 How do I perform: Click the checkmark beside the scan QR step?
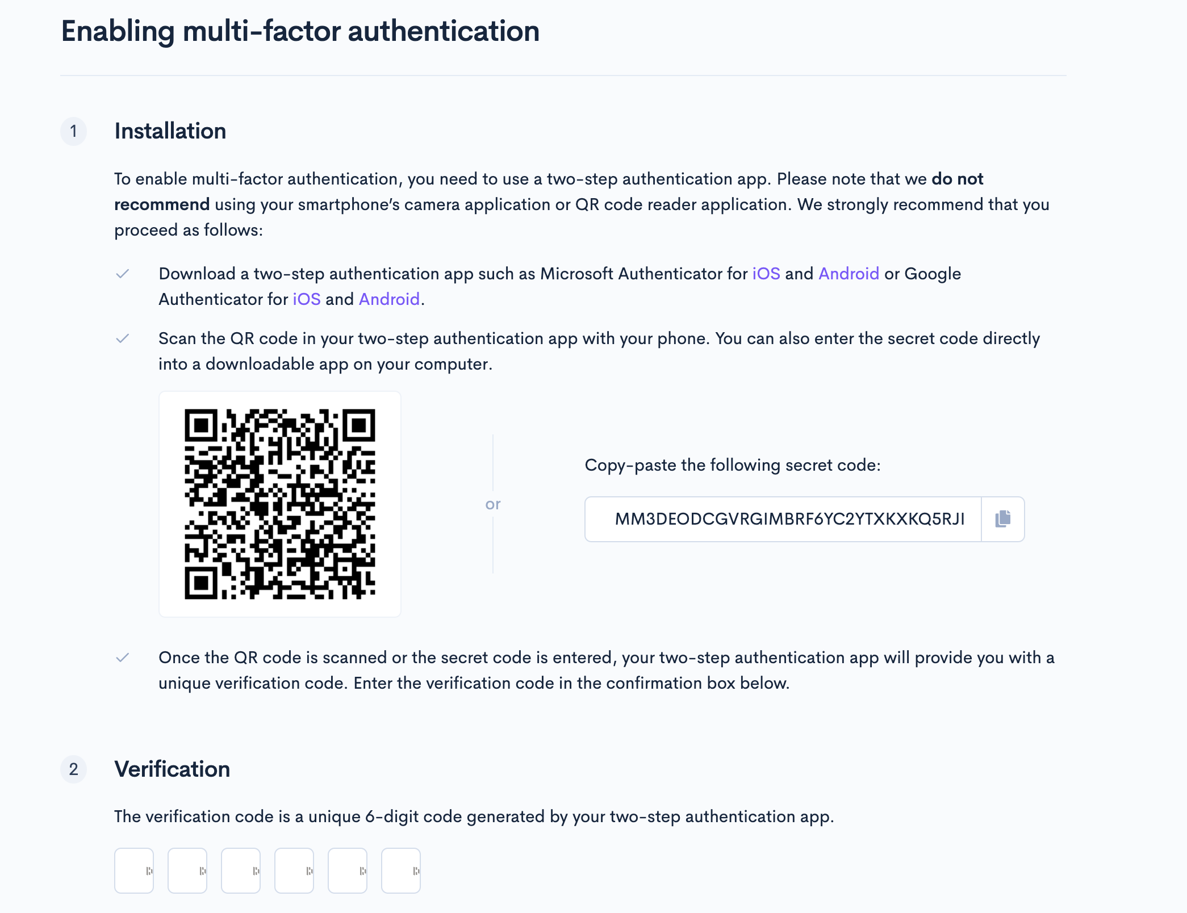(123, 338)
